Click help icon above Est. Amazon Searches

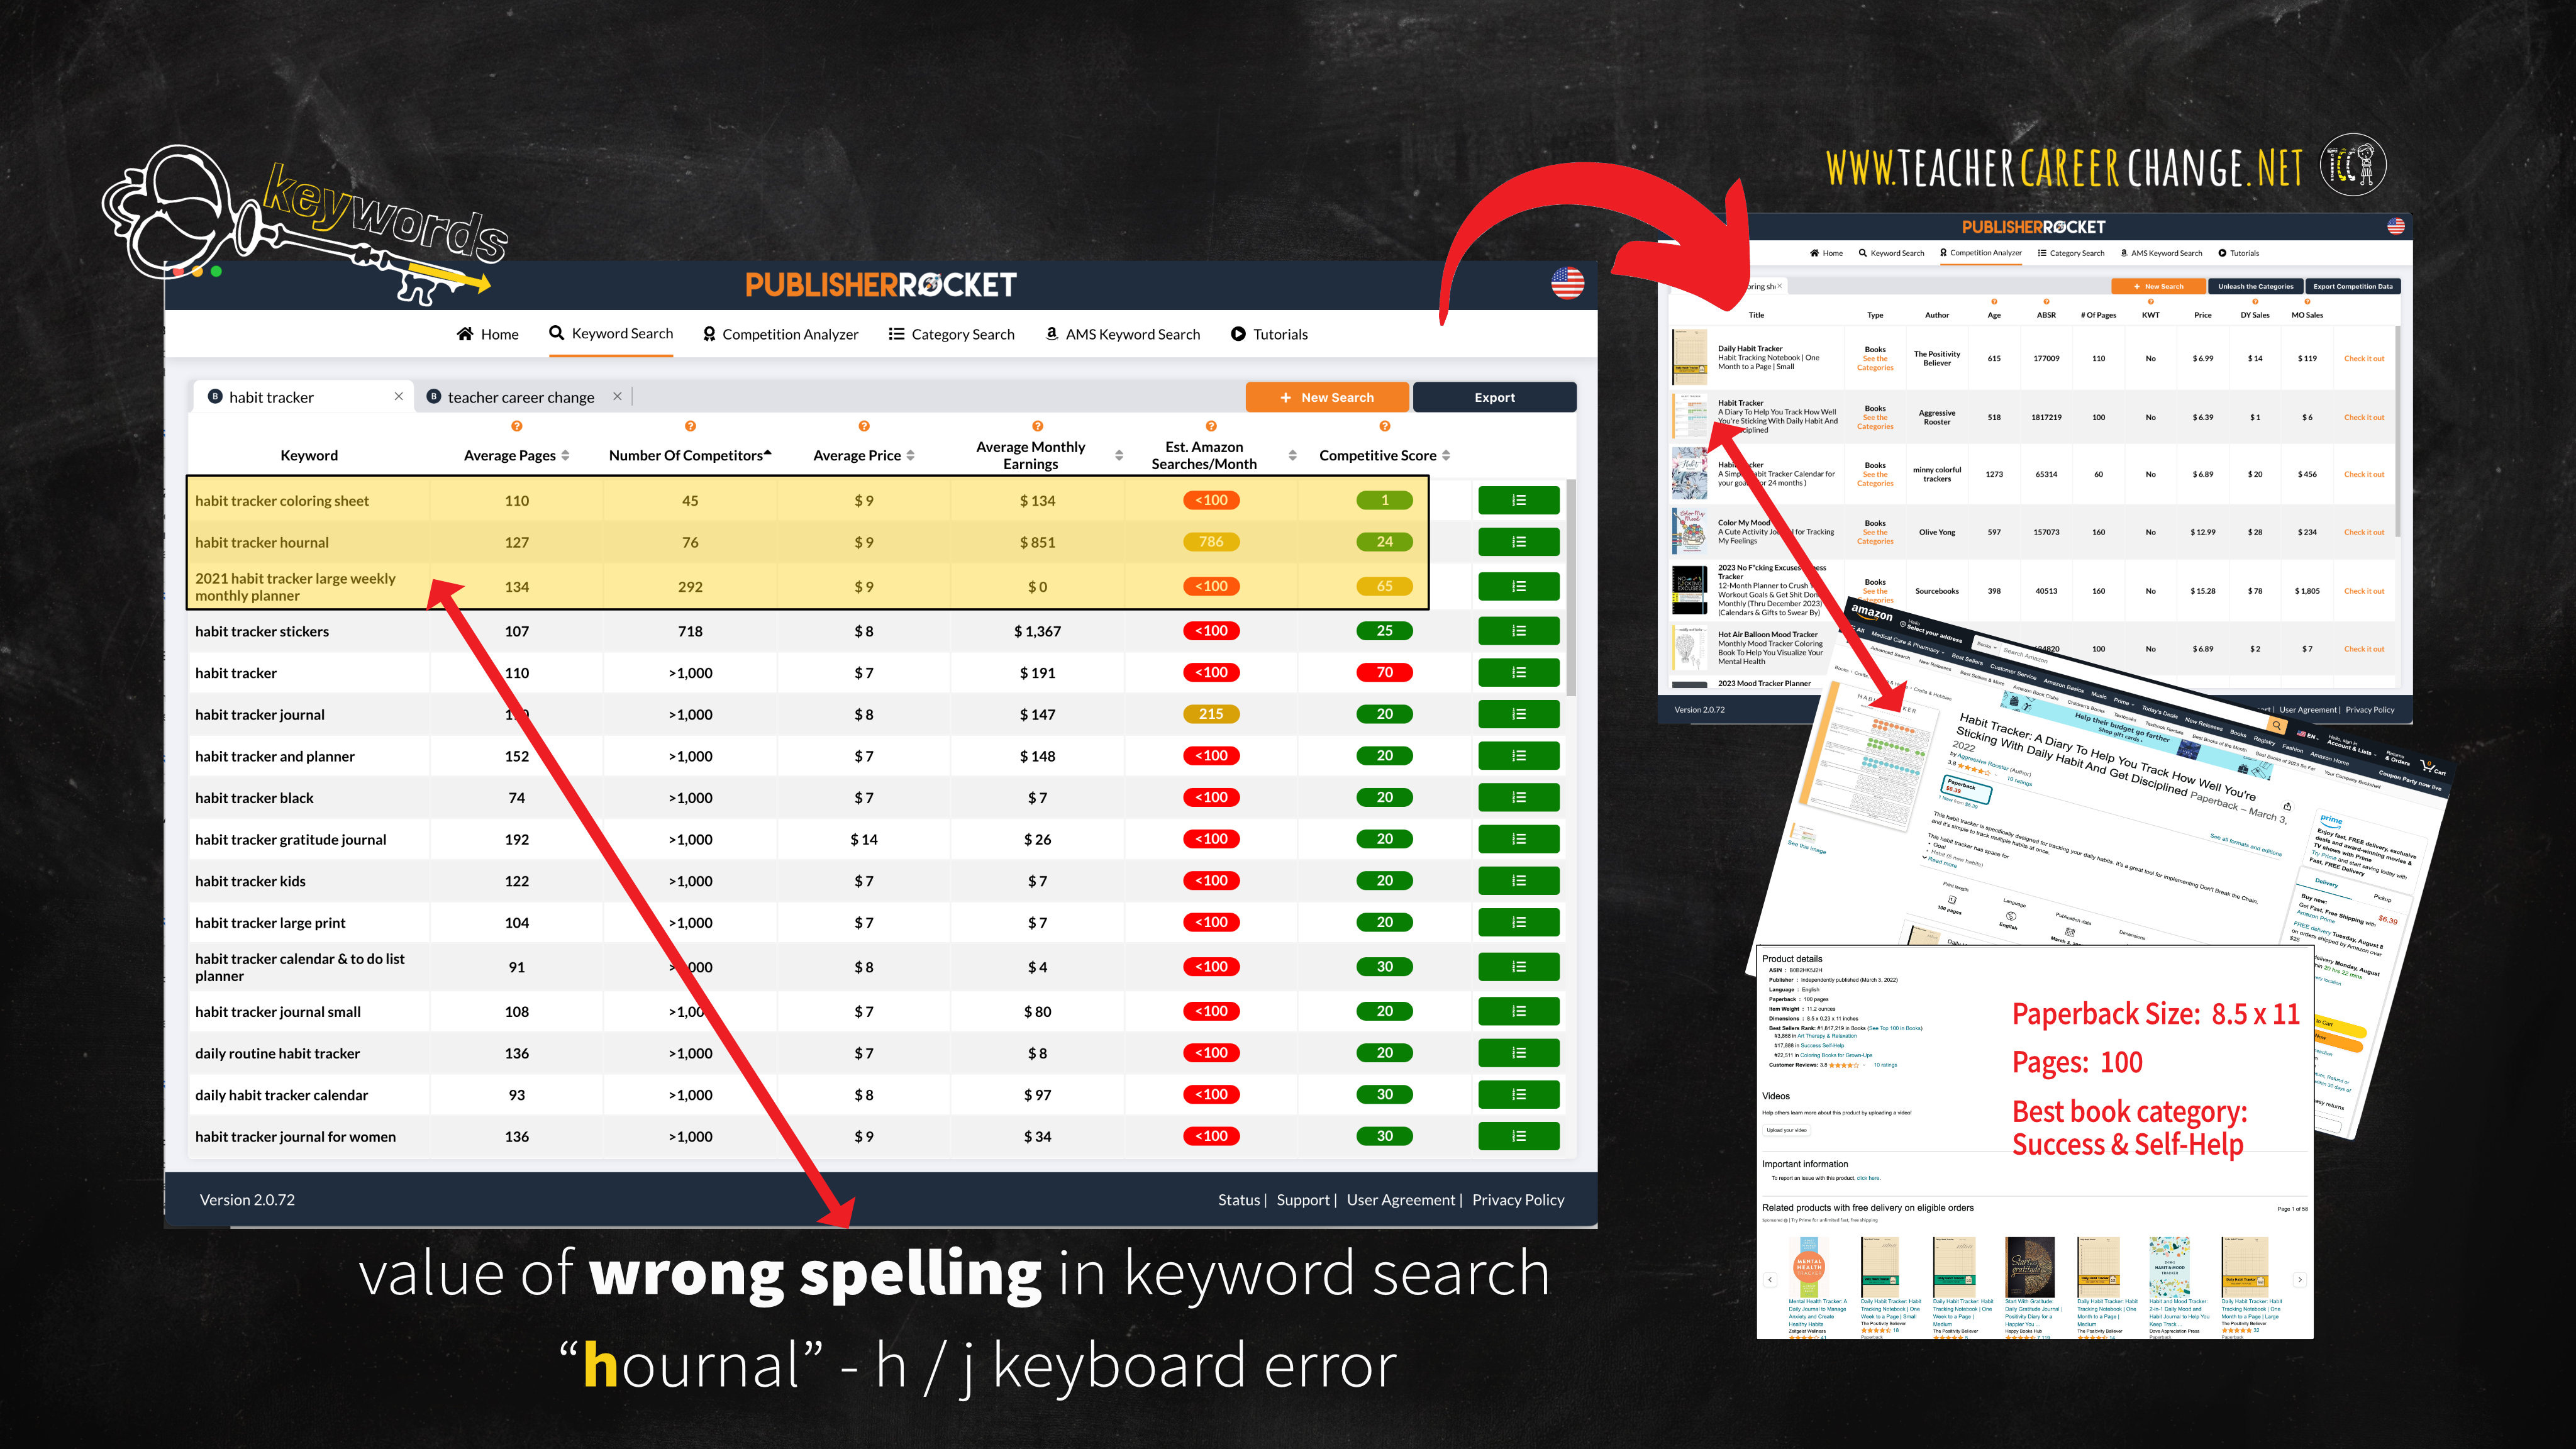pos(1210,427)
